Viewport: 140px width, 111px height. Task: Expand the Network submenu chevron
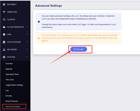coord(27,49)
